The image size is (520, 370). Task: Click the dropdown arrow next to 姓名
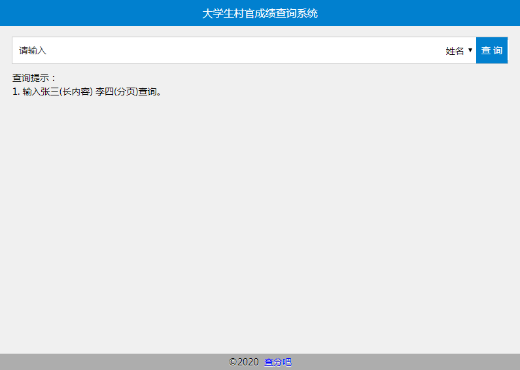click(470, 50)
